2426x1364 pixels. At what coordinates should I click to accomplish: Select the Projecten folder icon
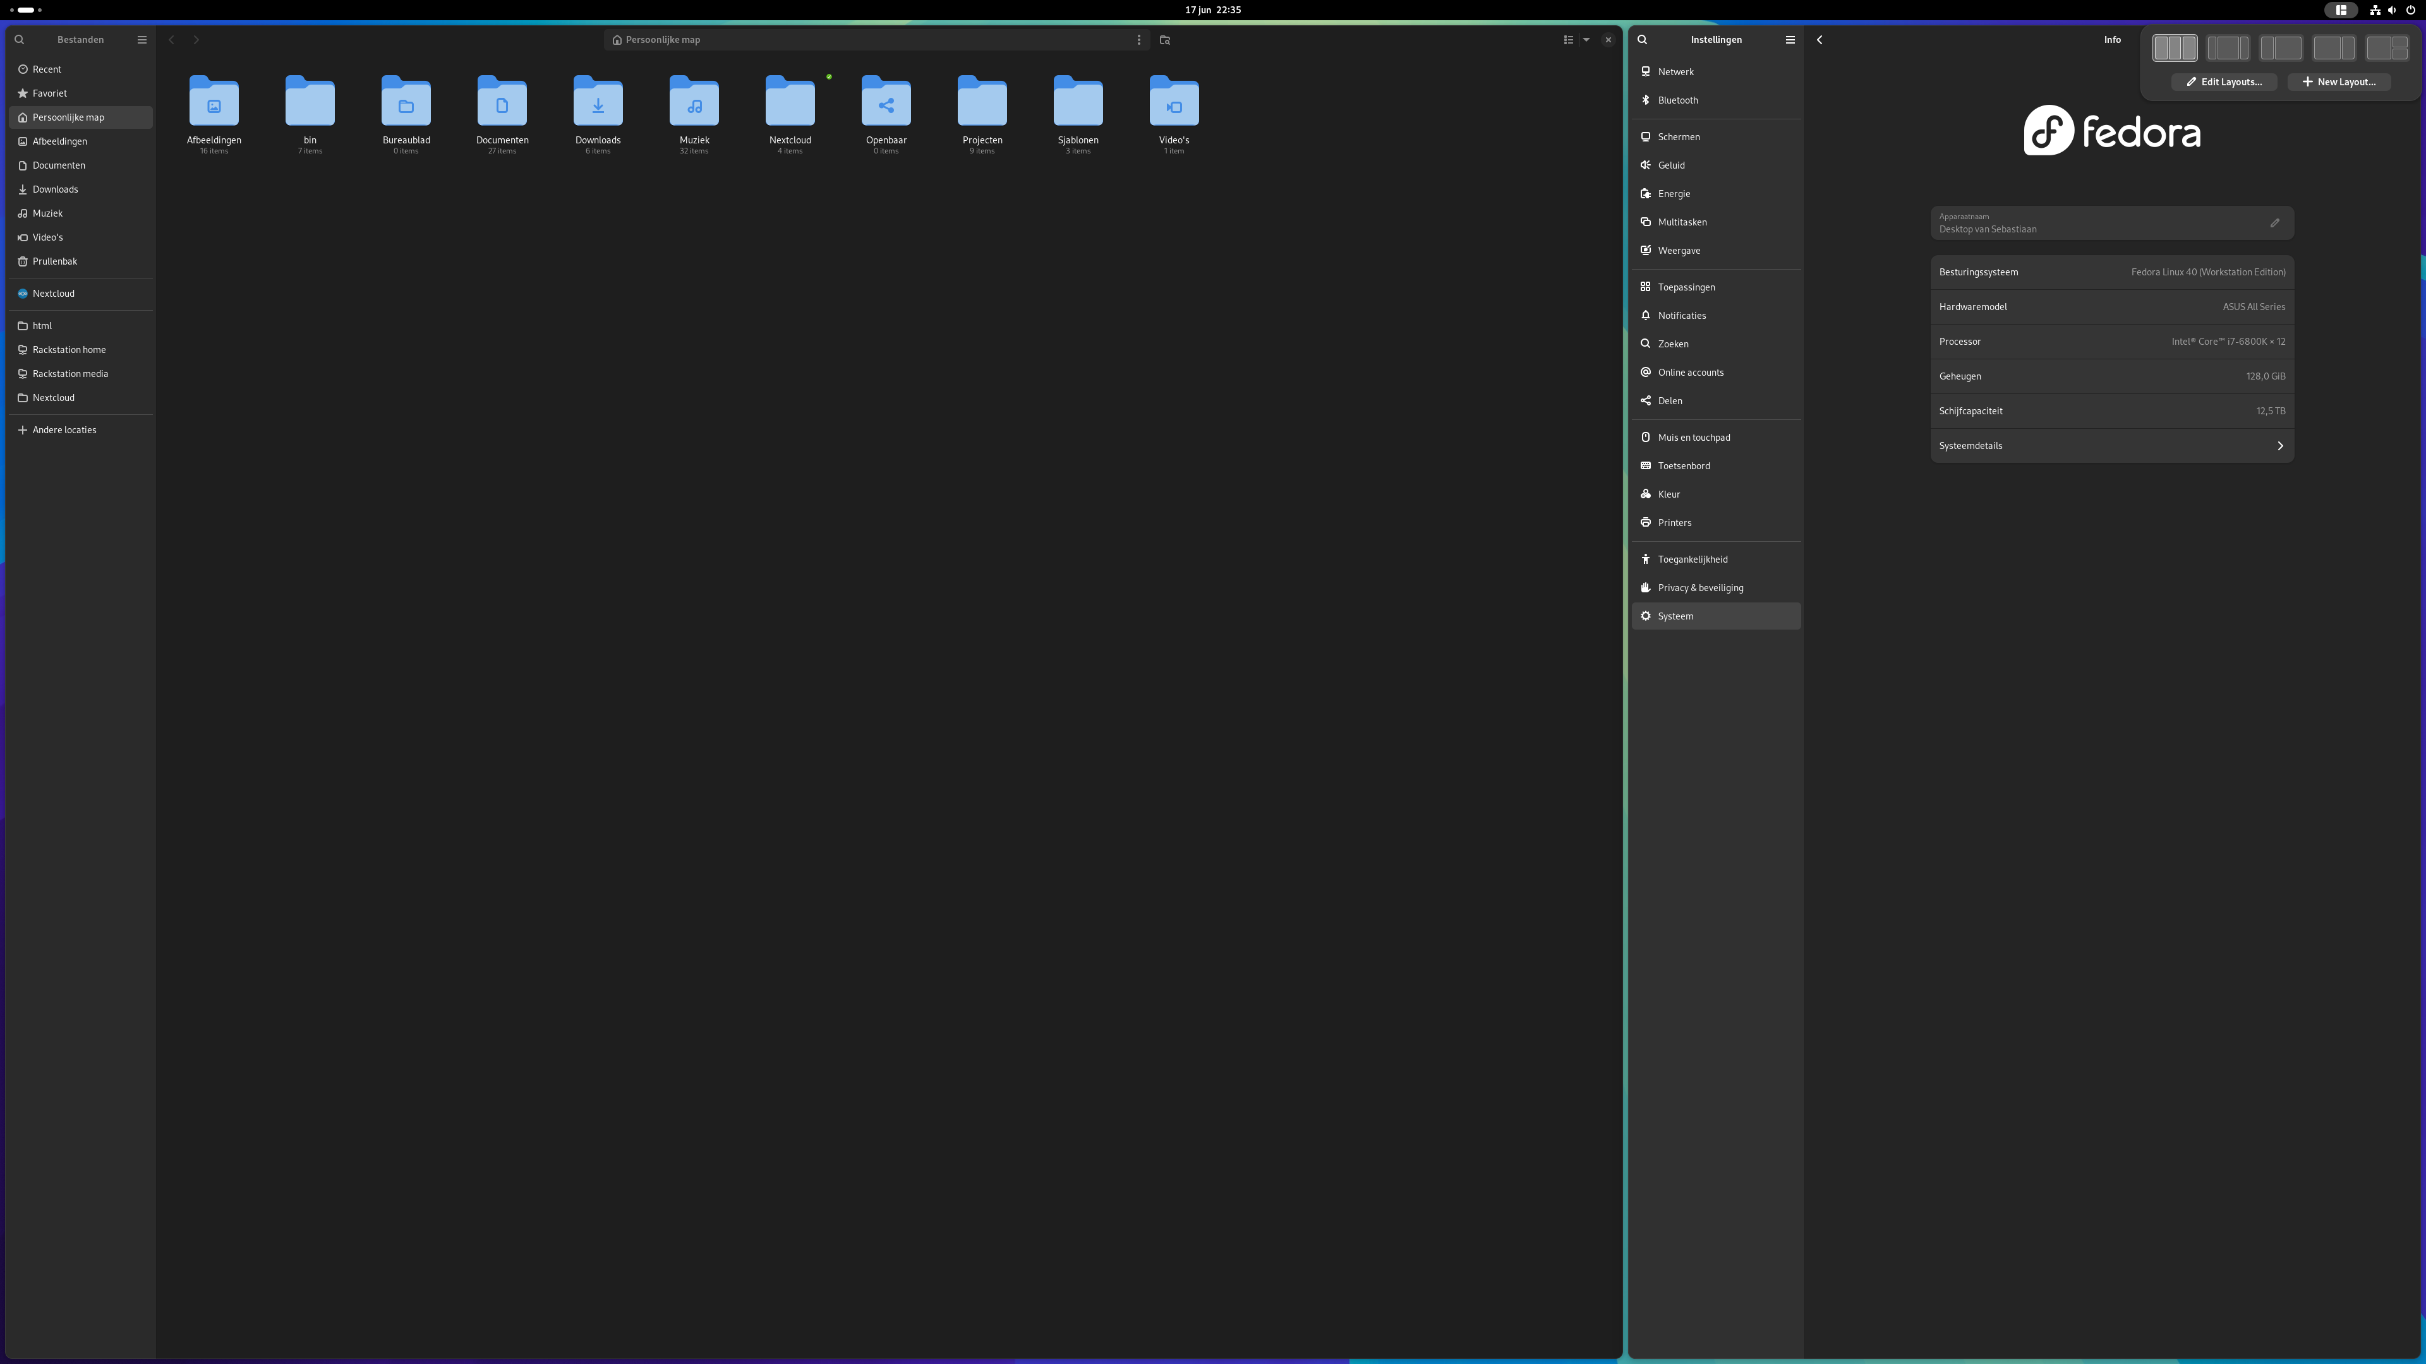tap(982, 101)
